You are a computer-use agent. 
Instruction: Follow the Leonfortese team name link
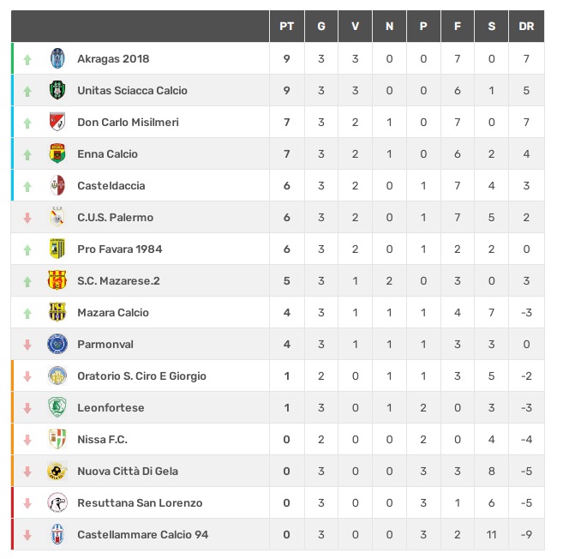point(111,408)
